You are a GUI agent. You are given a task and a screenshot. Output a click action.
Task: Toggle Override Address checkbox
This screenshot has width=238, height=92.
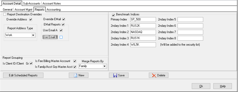click(x=31, y=19)
